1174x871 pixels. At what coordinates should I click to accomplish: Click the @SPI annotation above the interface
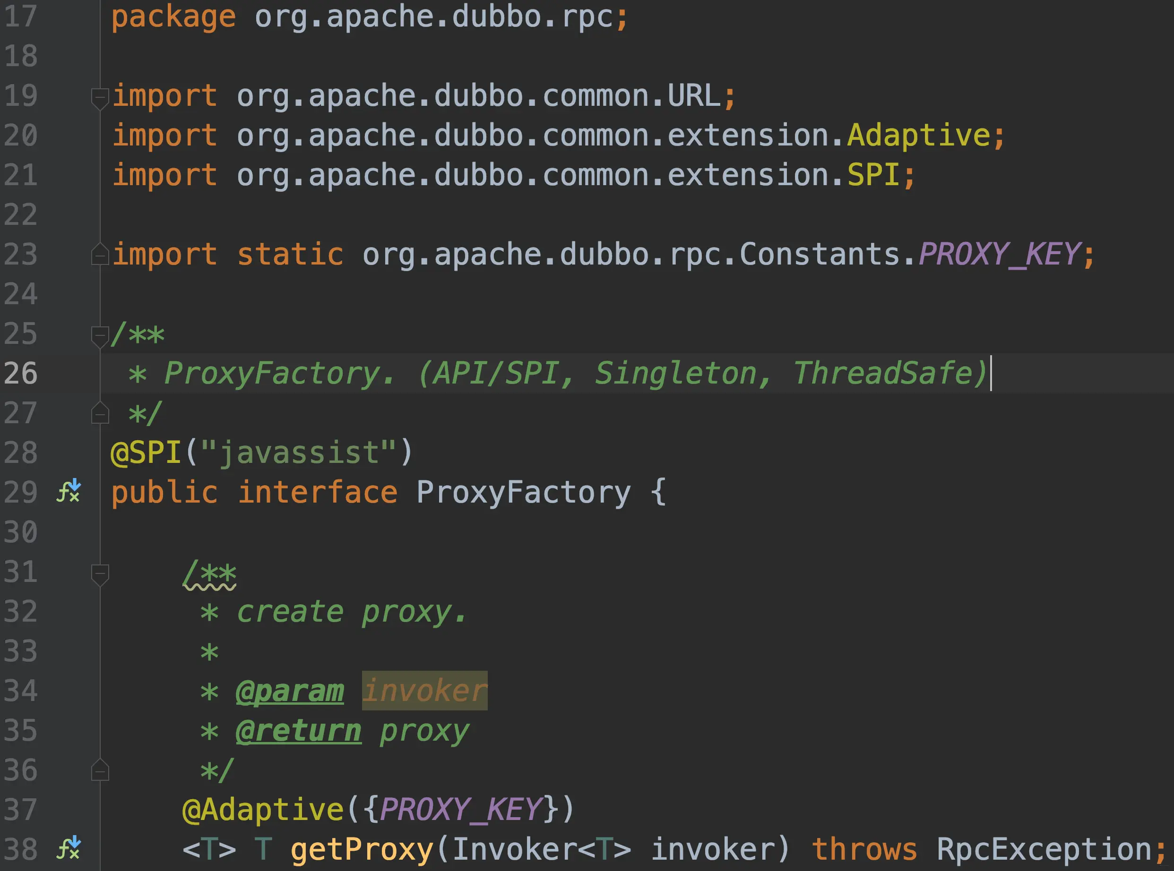(146, 453)
